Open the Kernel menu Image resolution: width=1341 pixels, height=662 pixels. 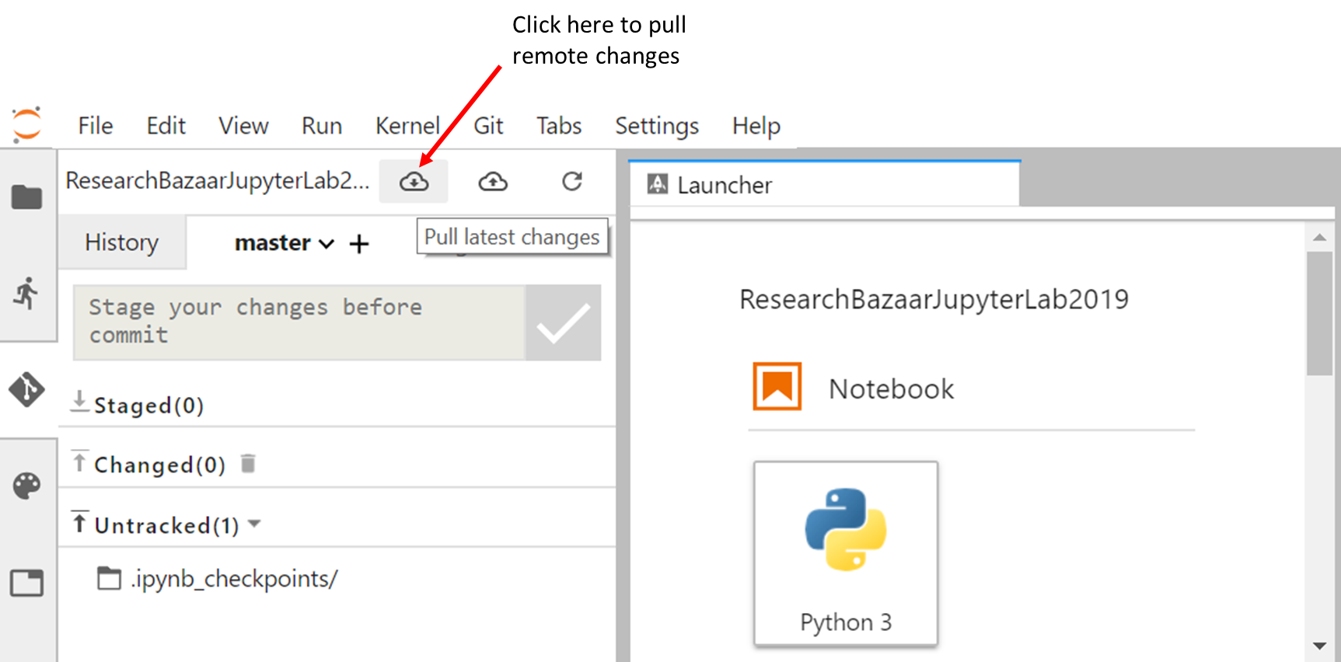coord(408,126)
